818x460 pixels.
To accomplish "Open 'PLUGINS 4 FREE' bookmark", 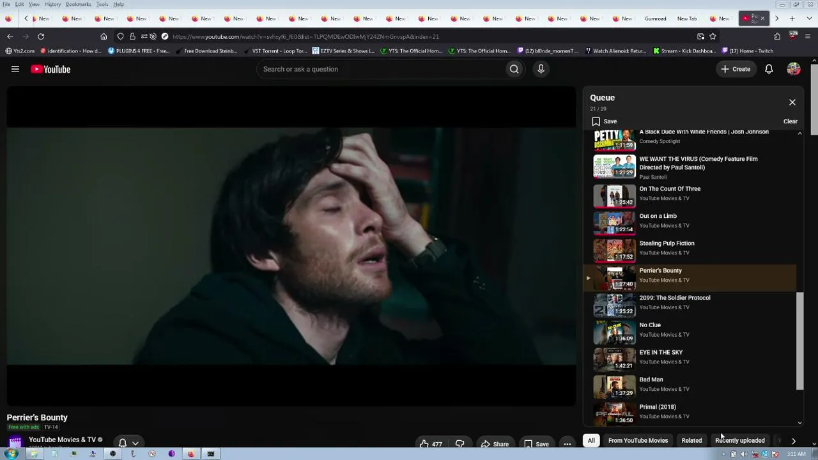I will tap(139, 51).
